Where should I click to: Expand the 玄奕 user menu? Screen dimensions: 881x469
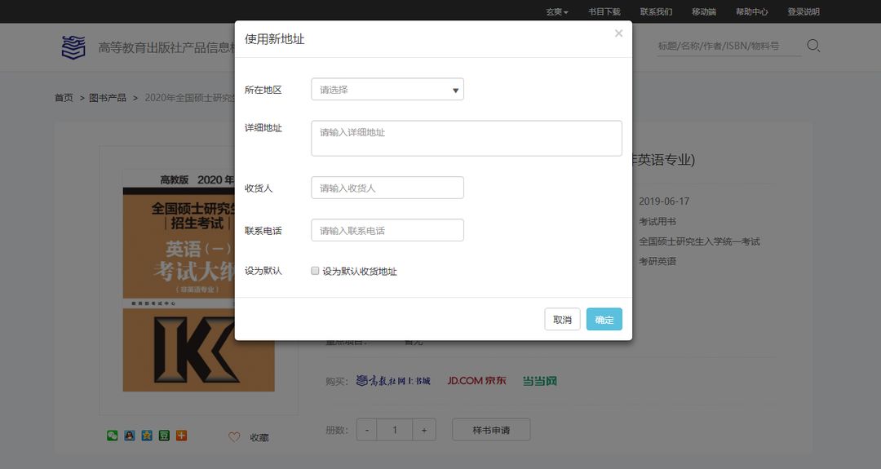click(x=556, y=11)
